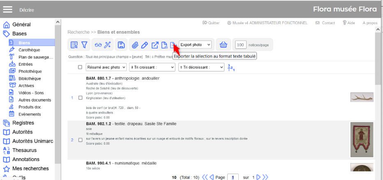Select the checkbox for record BAM. 982.1.2
The height and width of the screenshot is (180, 383).
pos(81,140)
